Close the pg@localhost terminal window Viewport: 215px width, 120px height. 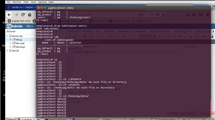click(x=39, y=8)
